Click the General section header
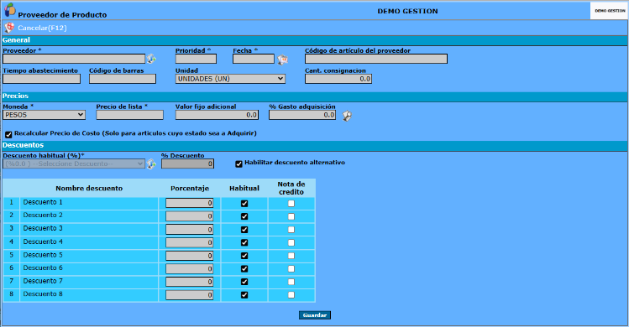Image resolution: width=629 pixels, height=327 pixels. (x=314, y=40)
